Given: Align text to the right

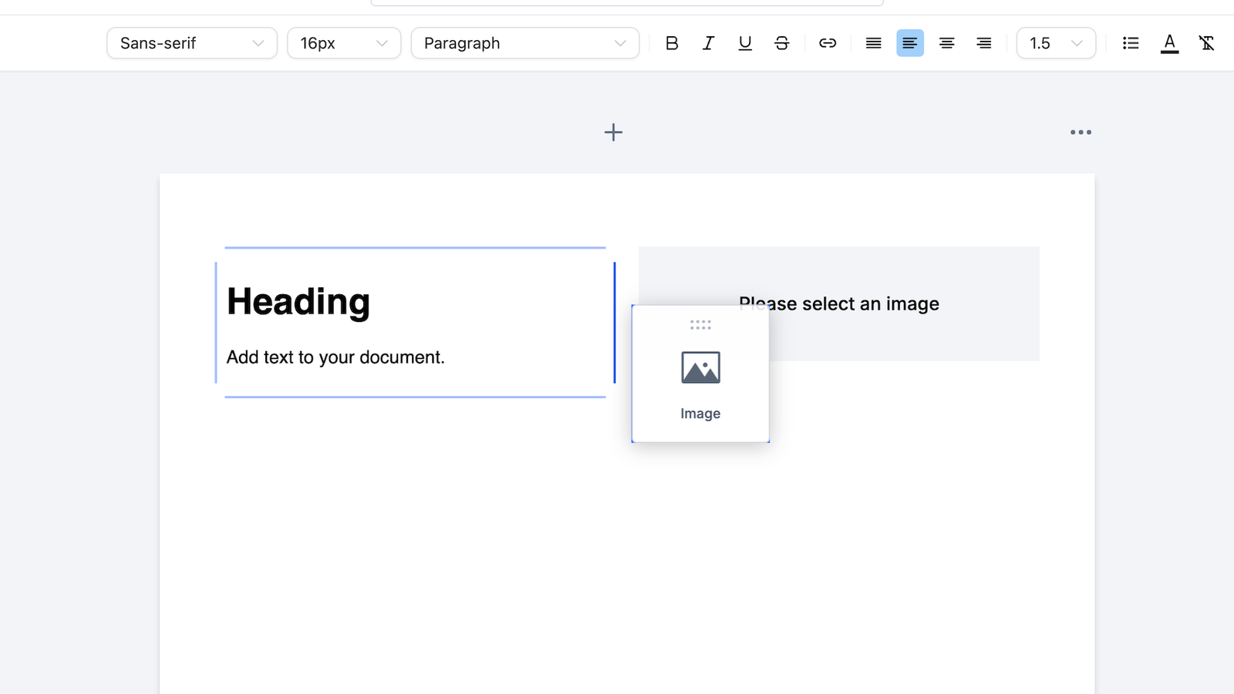Looking at the screenshot, I should (x=983, y=43).
